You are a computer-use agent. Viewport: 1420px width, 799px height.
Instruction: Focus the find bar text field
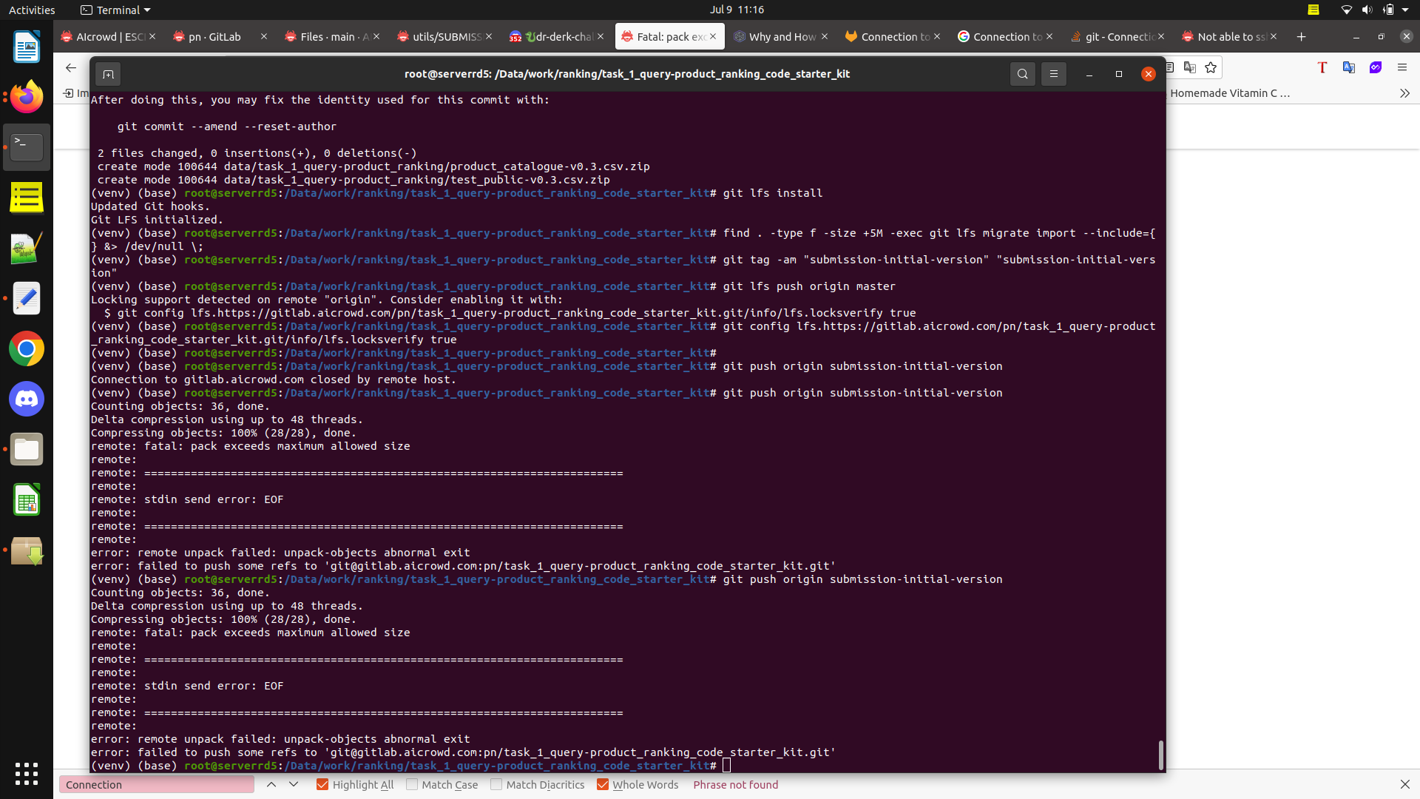(x=156, y=784)
